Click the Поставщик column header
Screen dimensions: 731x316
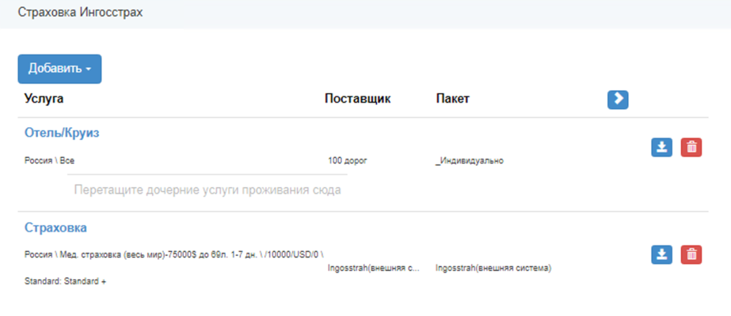pyautogui.click(x=357, y=99)
